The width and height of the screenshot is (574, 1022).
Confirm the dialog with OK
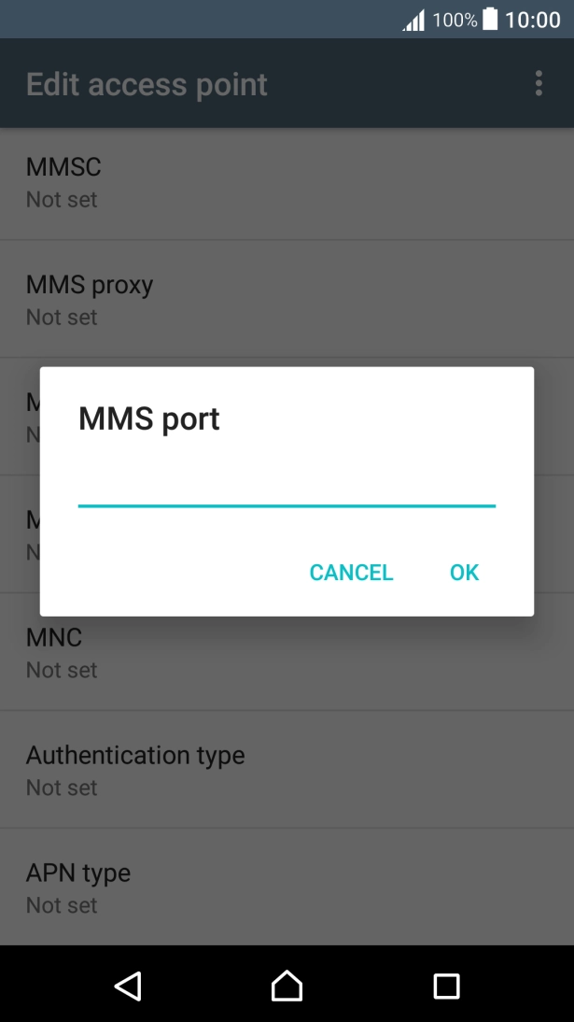pos(464,573)
